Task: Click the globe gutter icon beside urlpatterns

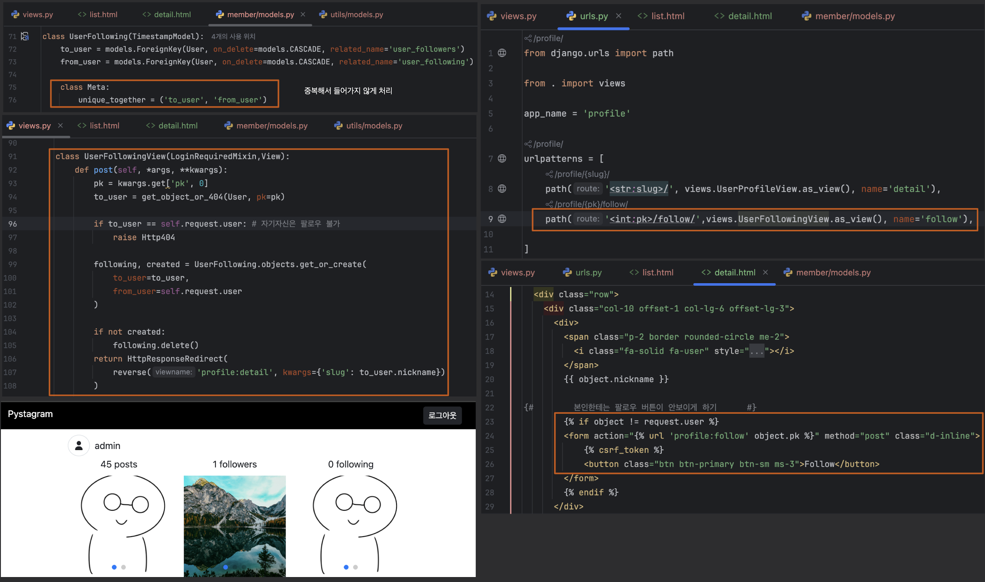Action: click(x=502, y=158)
